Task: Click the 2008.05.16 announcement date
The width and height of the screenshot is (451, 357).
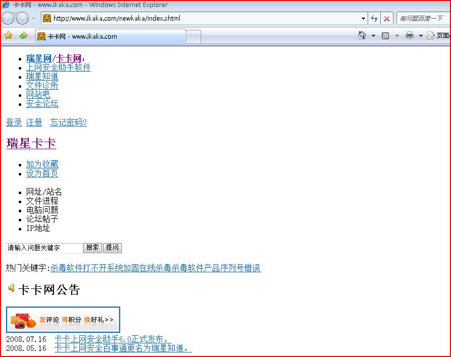Action: 26,348
